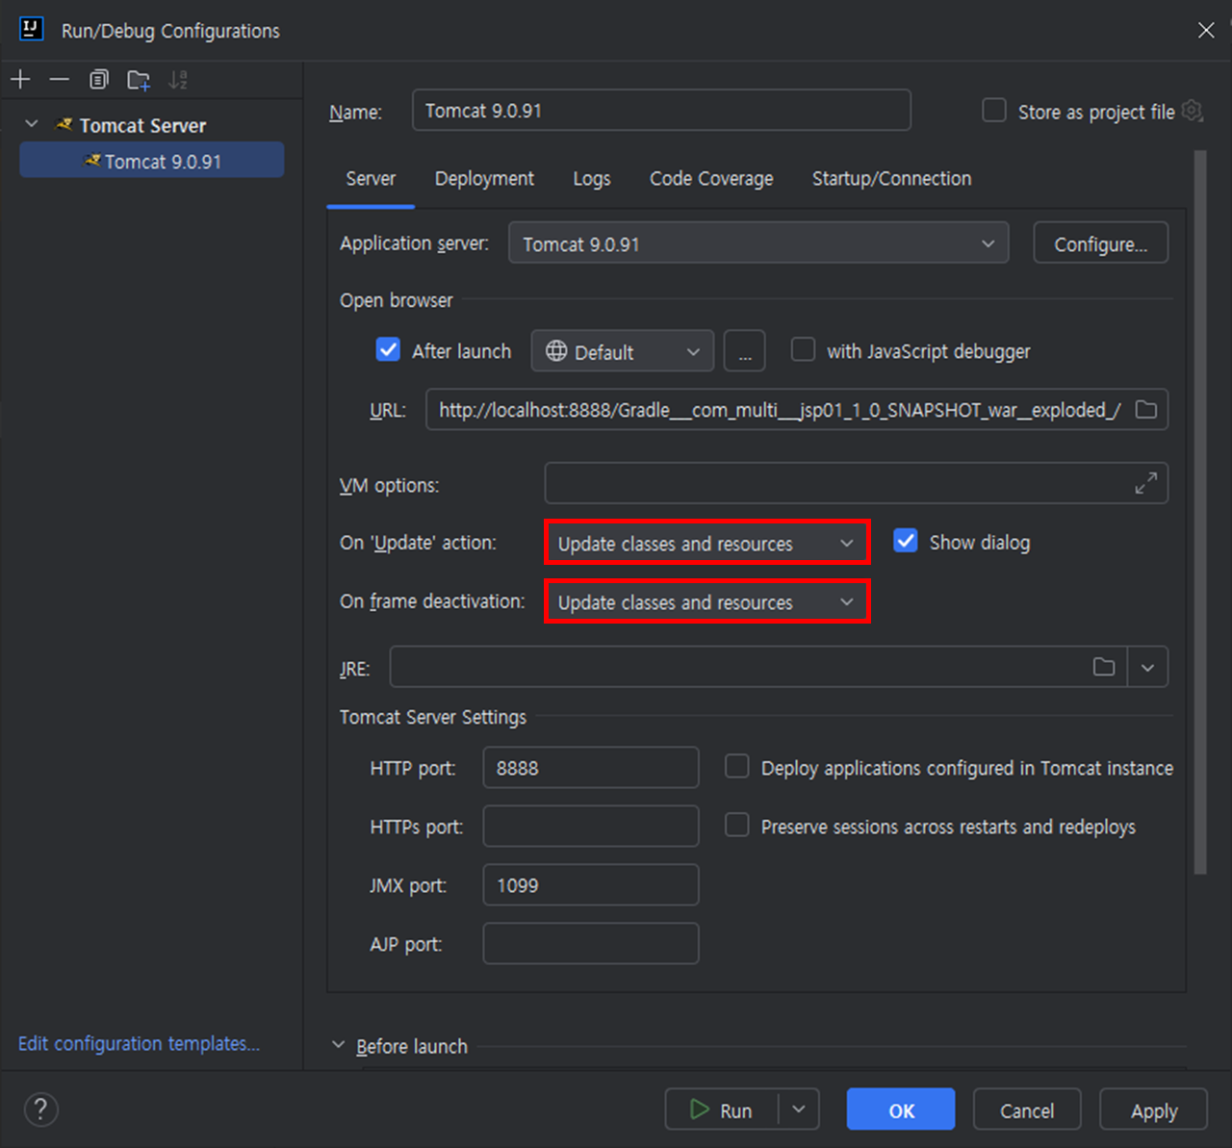
Task: Click into the AJP port field
Action: (591, 944)
